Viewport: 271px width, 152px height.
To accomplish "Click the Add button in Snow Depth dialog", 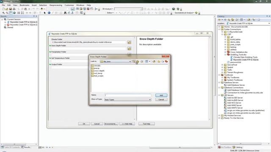I will point(161,95).
